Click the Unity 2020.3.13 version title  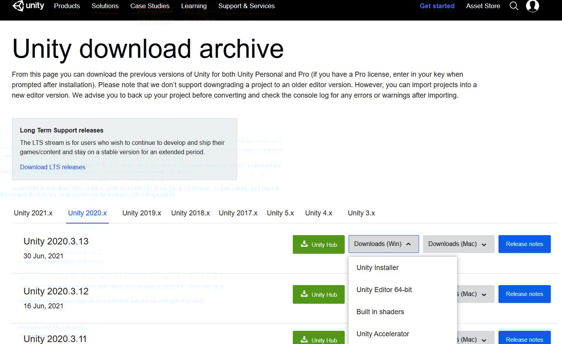click(56, 241)
